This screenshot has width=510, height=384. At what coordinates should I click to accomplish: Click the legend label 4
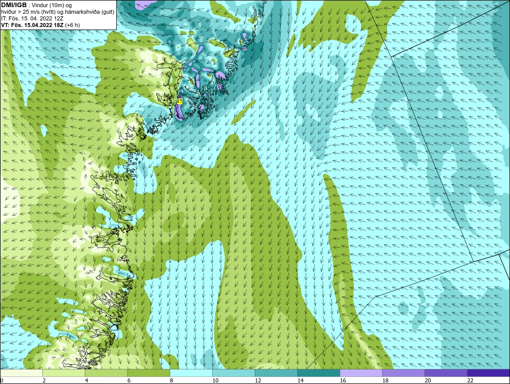(86, 380)
